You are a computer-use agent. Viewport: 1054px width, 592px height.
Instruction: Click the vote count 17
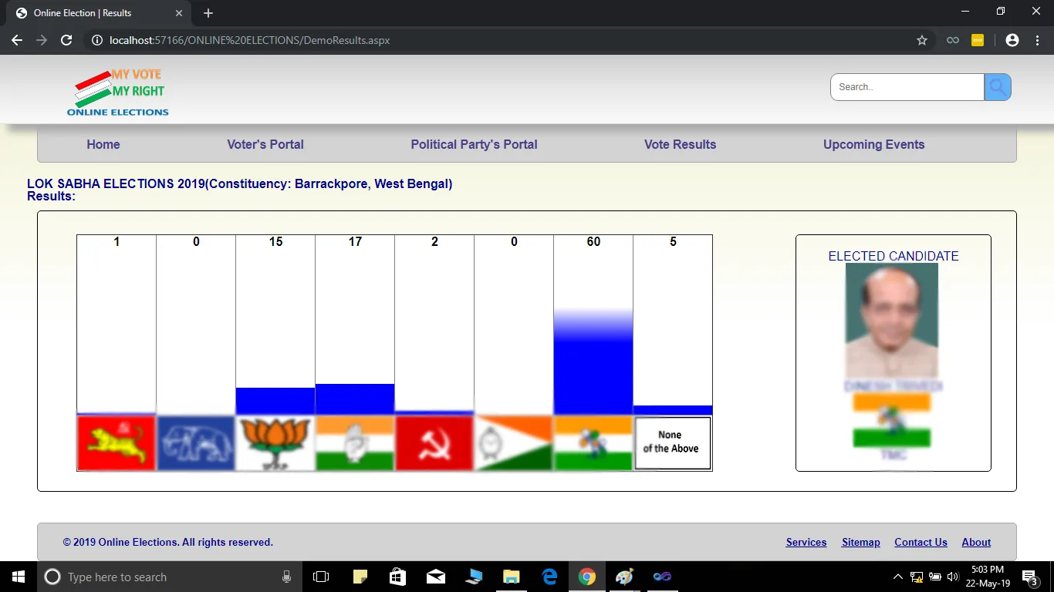[355, 242]
